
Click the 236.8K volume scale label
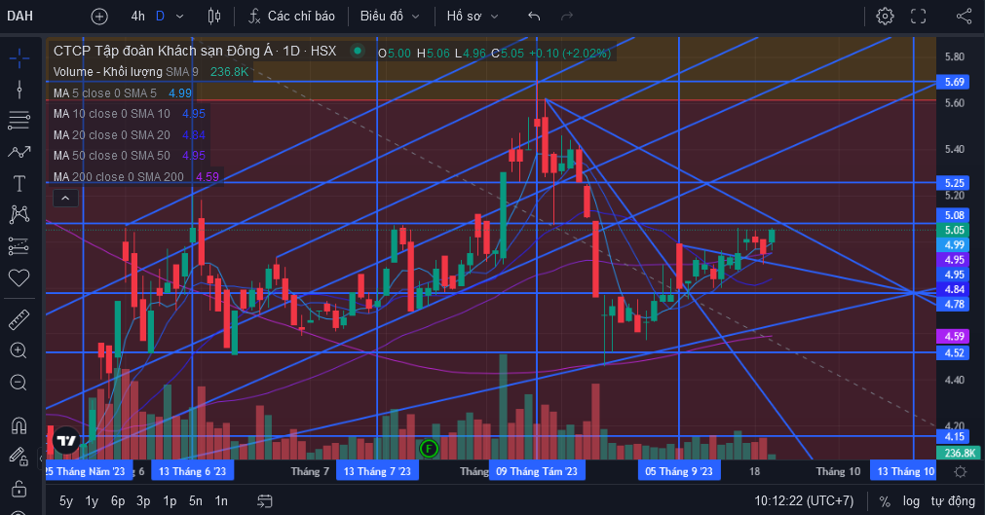click(959, 453)
